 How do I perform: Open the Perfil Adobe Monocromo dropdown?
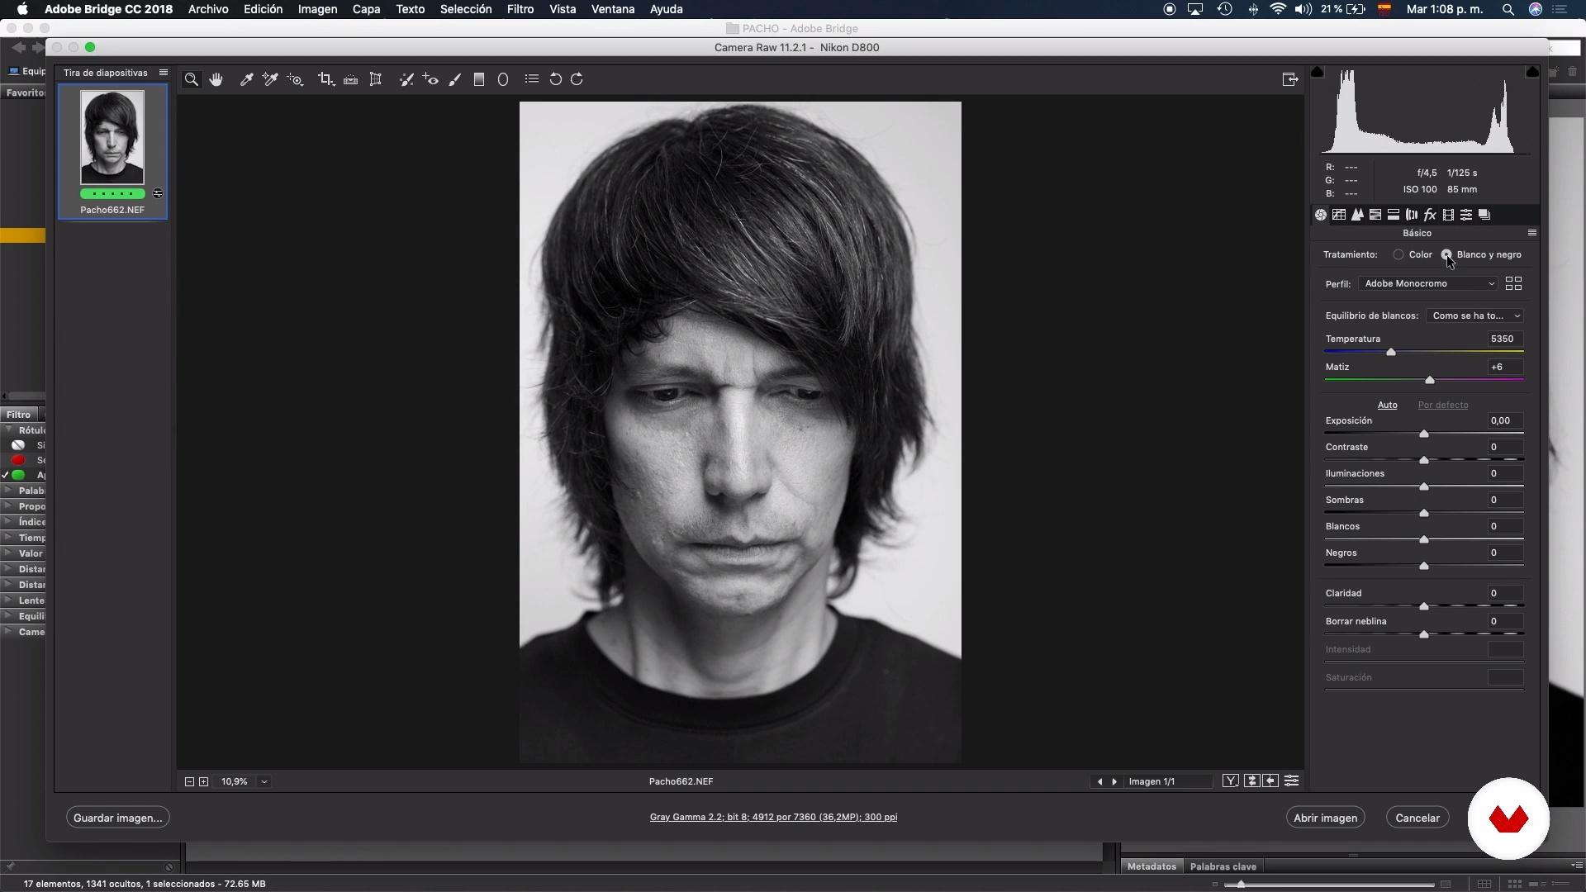[1429, 283]
